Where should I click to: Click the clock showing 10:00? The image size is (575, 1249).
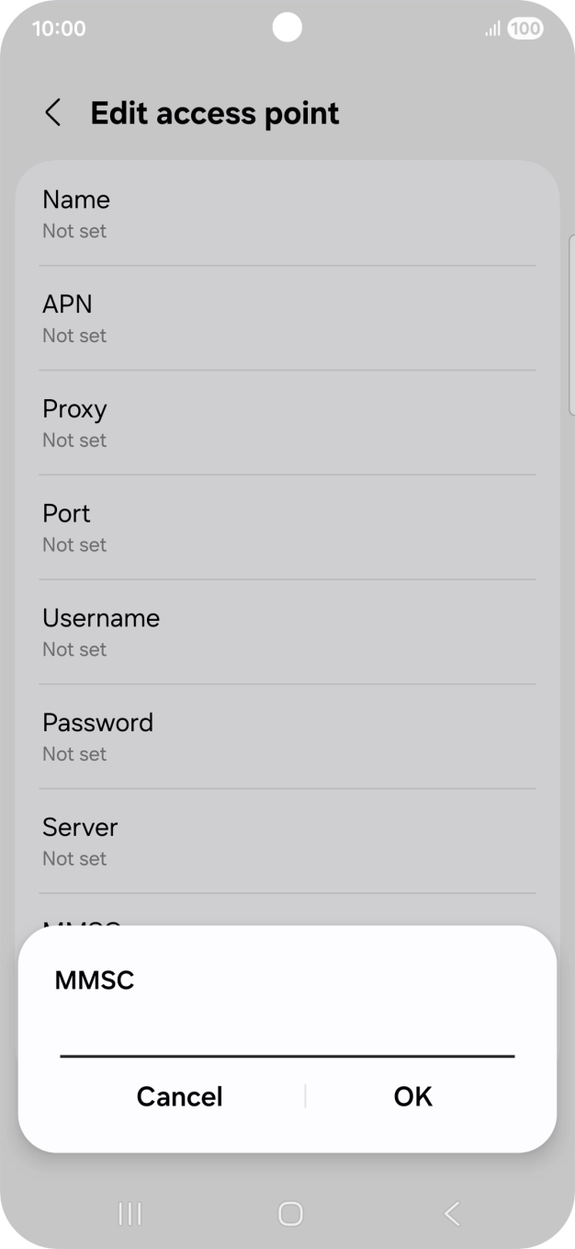pyautogui.click(x=59, y=28)
